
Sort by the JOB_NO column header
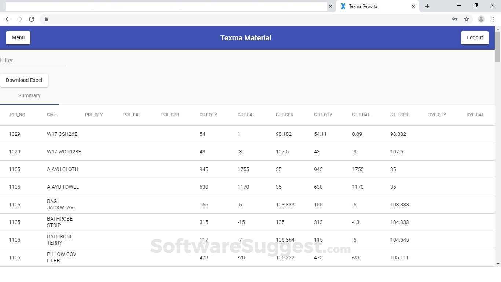point(17,115)
